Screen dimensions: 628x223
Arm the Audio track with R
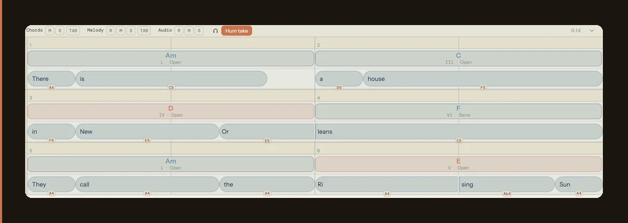click(x=179, y=31)
